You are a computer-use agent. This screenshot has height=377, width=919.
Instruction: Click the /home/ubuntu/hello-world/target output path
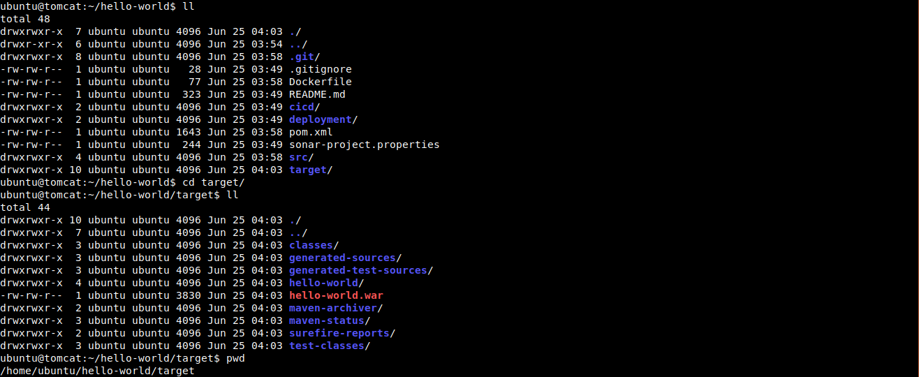[97, 371]
